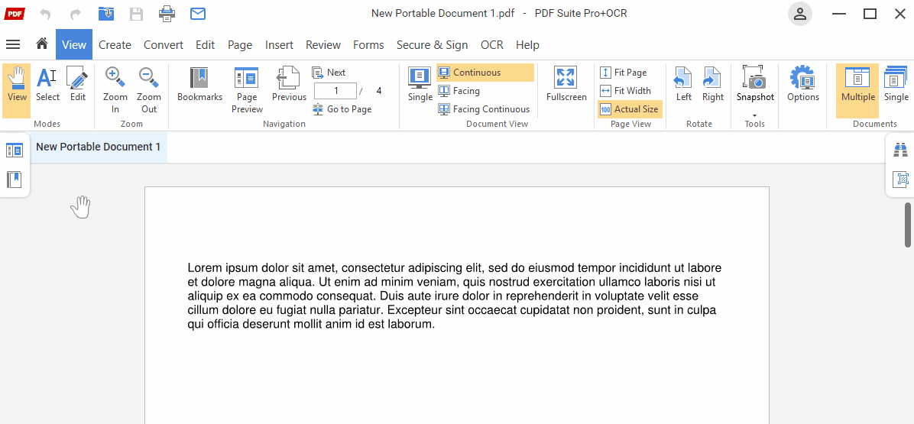Screen dimensions: 914x424
Task: Open the Create ribbon tab
Action: coord(115,45)
